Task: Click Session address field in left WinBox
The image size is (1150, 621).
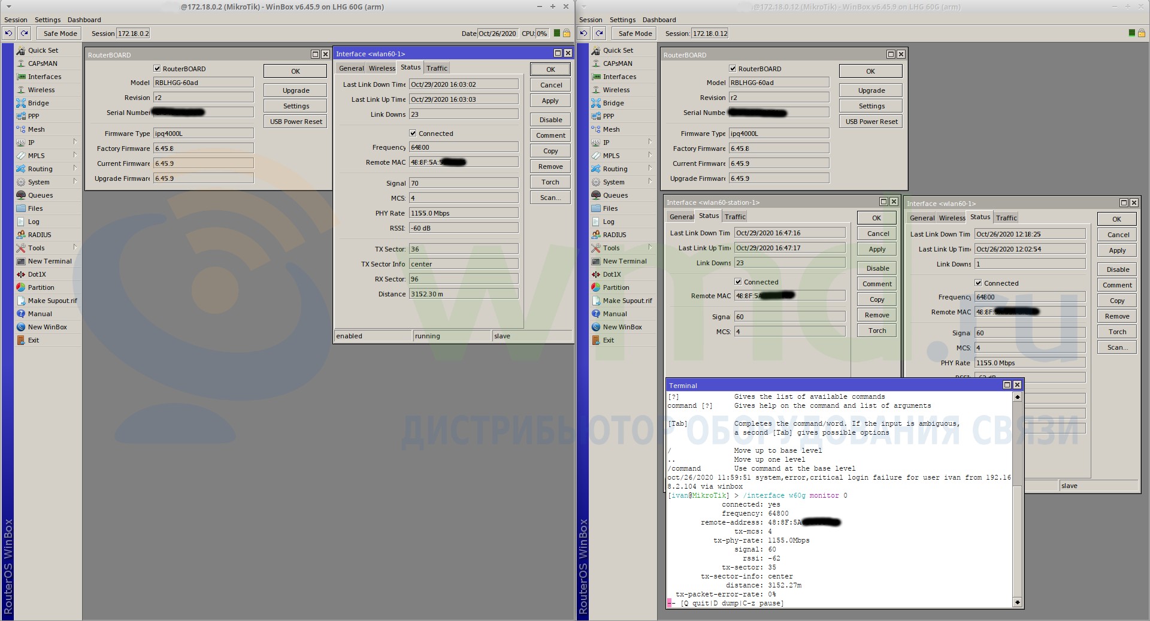Action: point(133,34)
